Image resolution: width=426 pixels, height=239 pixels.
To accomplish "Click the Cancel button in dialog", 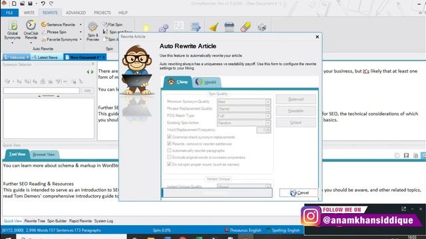I will [299, 193].
